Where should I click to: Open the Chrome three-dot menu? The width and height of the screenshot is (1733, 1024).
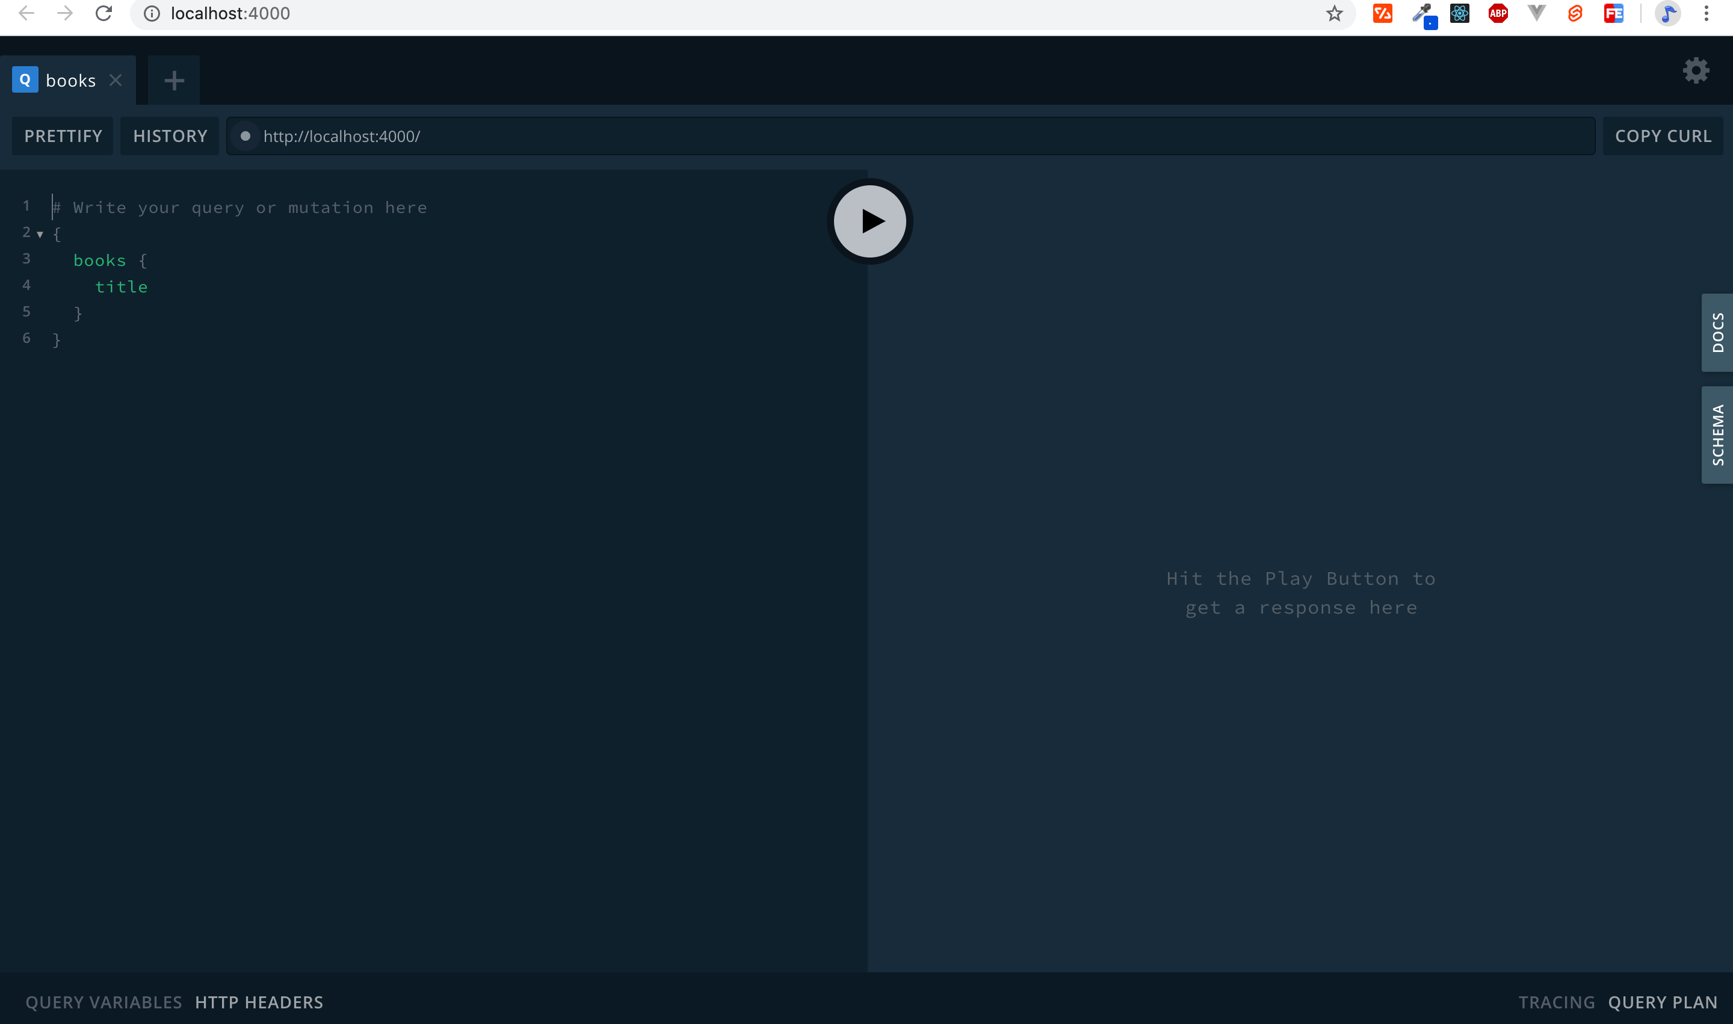(1706, 13)
